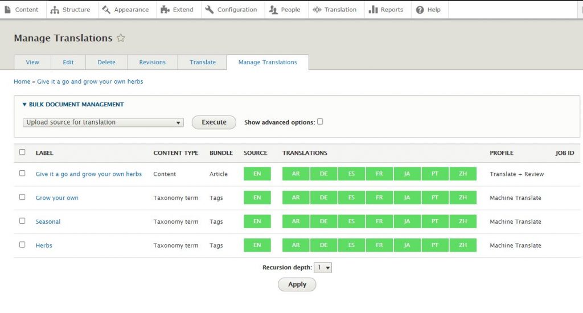Image resolution: width=583 pixels, height=313 pixels.
Task: Open the Extend puzzle piece icon
Action: [x=165, y=10]
